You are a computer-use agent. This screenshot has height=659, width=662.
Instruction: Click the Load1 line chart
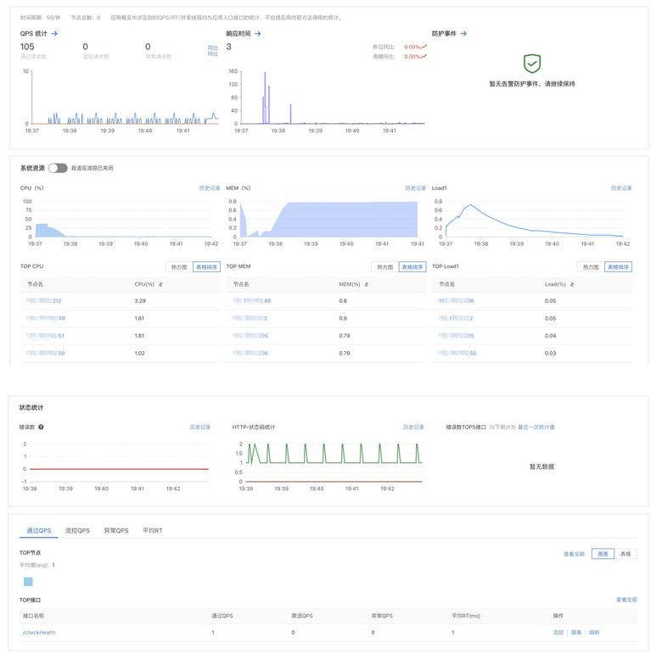(x=535, y=220)
